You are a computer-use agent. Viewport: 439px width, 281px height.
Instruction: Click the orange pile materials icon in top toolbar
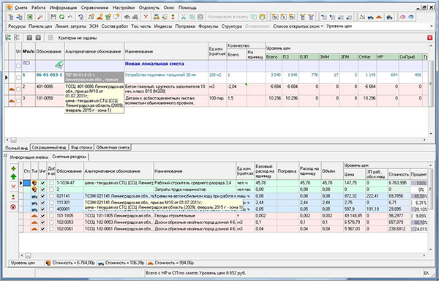(379, 17)
